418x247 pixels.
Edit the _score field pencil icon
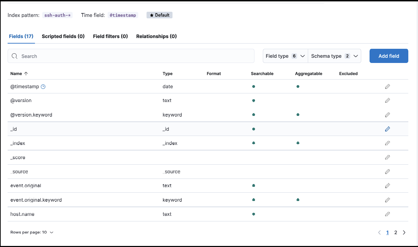[x=388, y=157]
